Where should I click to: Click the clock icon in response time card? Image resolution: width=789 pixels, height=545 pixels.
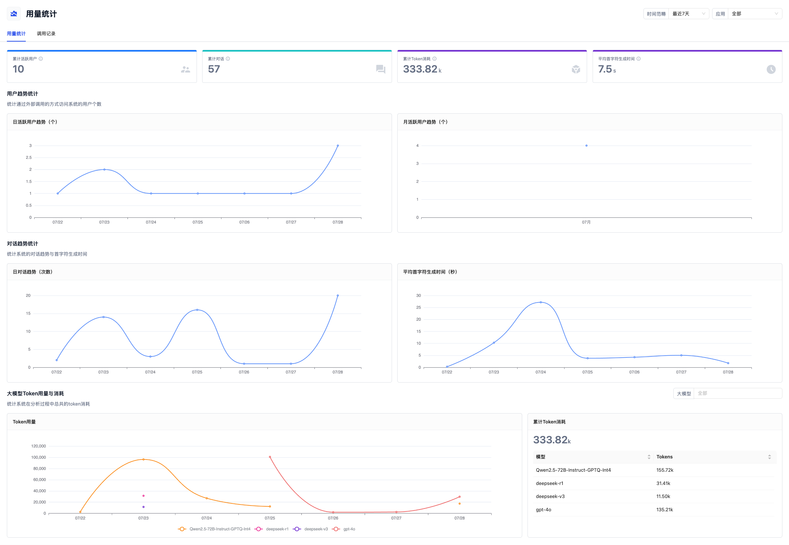771,69
